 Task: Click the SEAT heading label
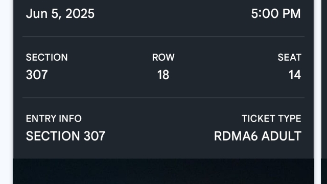[x=290, y=57]
